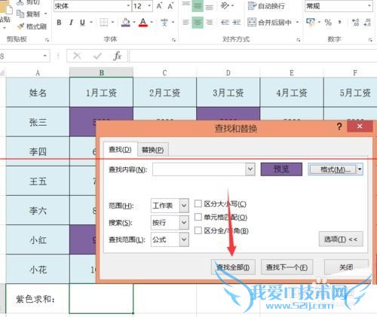Select the 紫色求和 label cell
The image size is (377, 317).
point(38,299)
